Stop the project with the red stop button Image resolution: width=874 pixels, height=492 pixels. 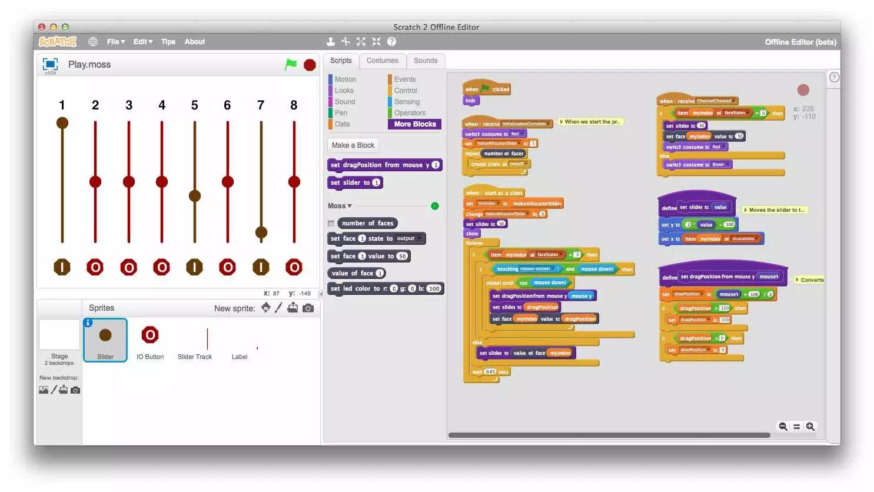[310, 65]
